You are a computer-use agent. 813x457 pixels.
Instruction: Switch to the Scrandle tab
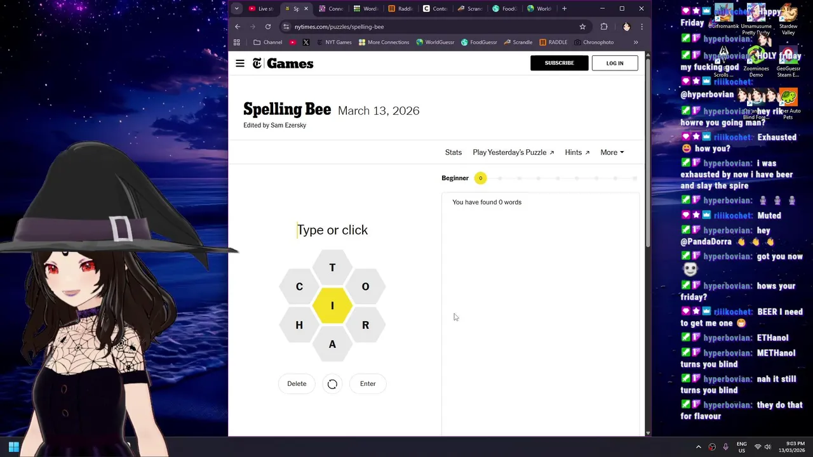coord(470,9)
